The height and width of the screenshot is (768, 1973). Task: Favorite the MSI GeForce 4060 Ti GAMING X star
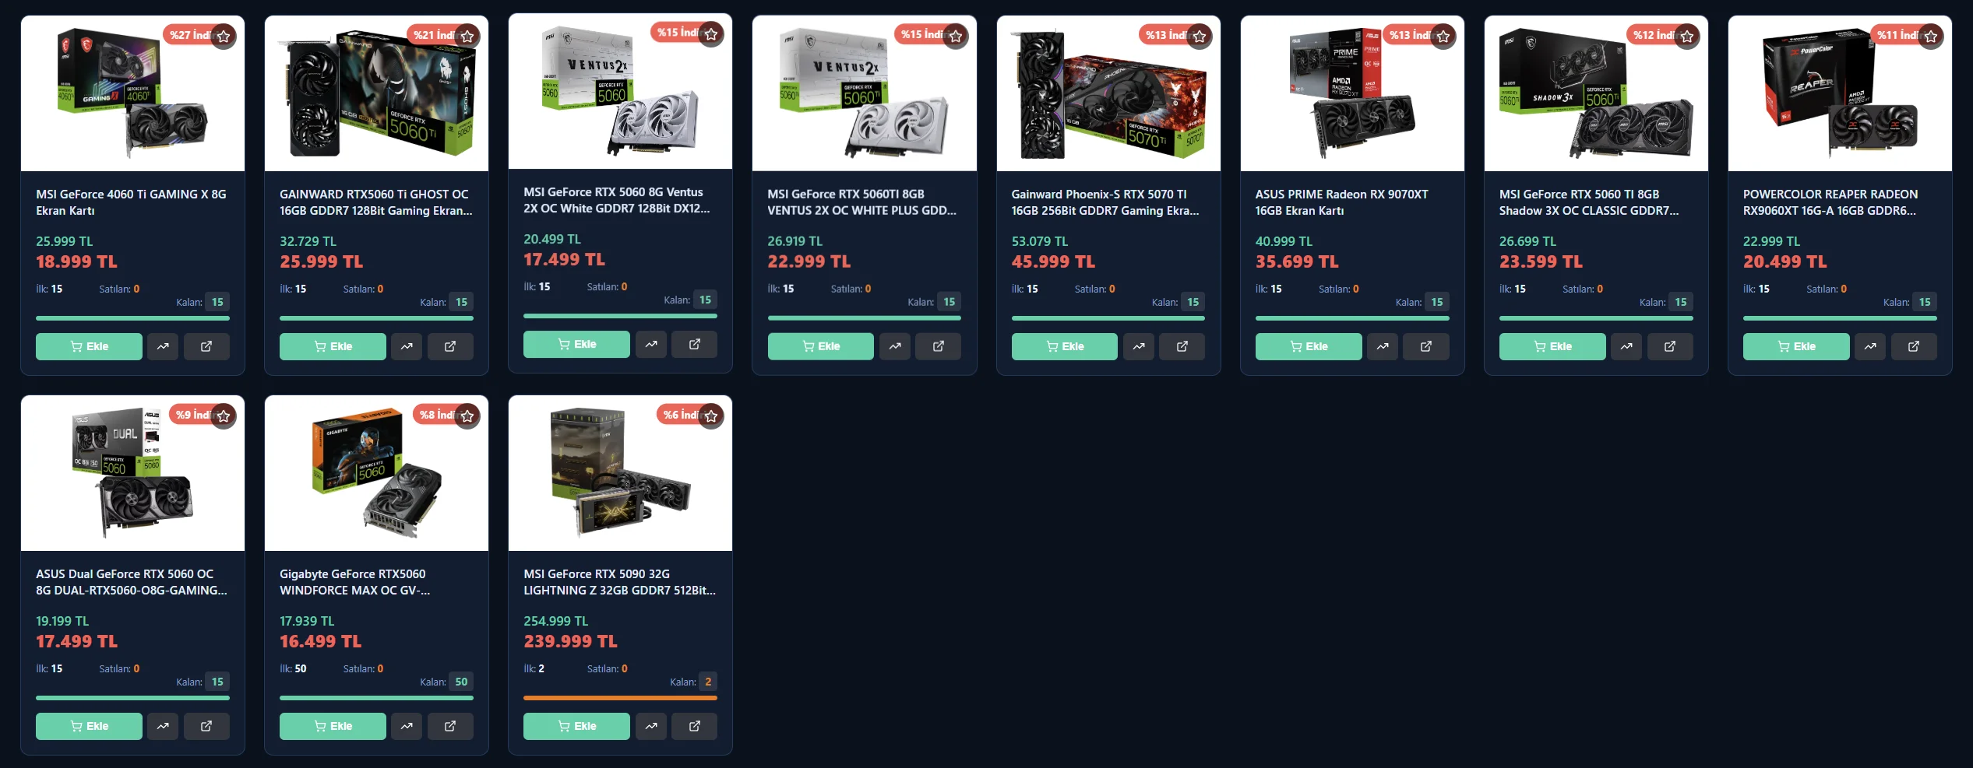(224, 37)
